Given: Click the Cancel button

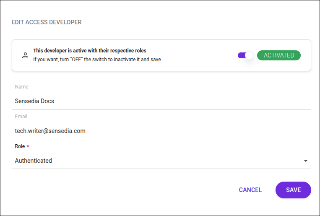Looking at the screenshot, I should (250, 190).
